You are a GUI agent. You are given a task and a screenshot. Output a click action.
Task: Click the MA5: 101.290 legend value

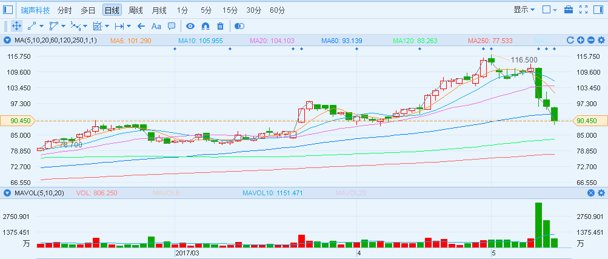(x=131, y=40)
